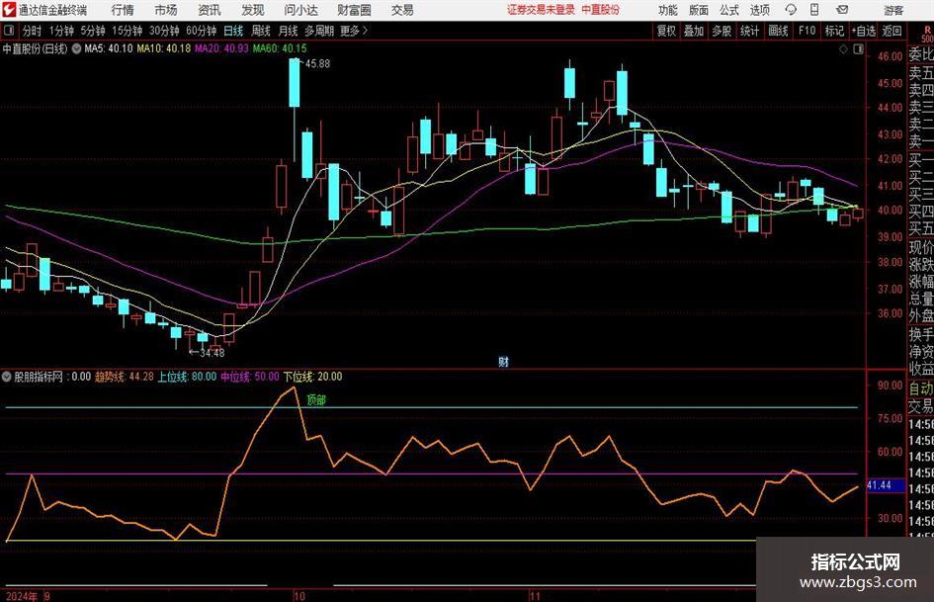Open the 发现 menu
This screenshot has width=934, height=602.
point(253,10)
